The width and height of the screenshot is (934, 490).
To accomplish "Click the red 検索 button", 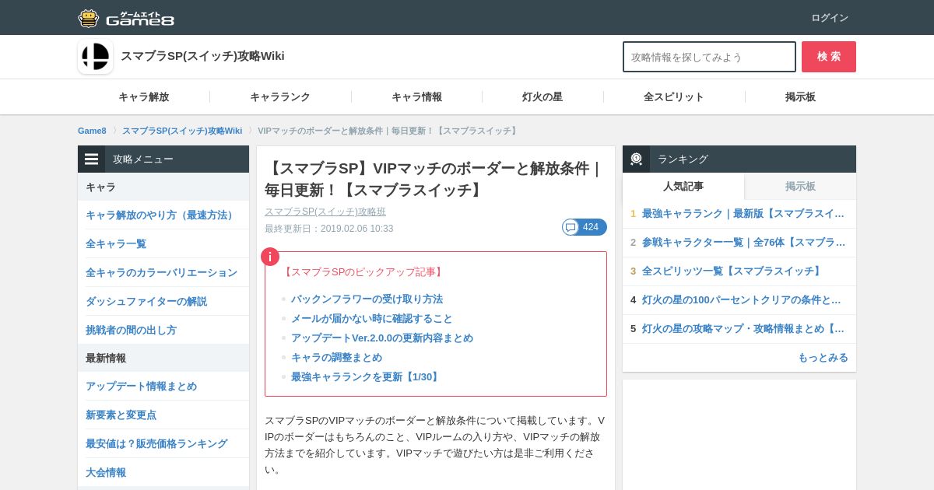I will coord(829,57).
